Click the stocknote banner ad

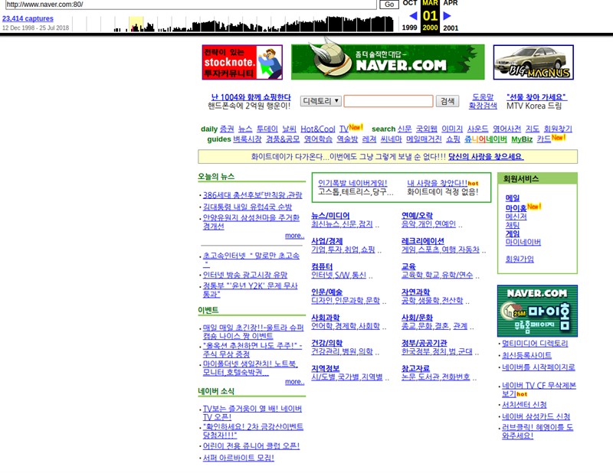point(242,62)
